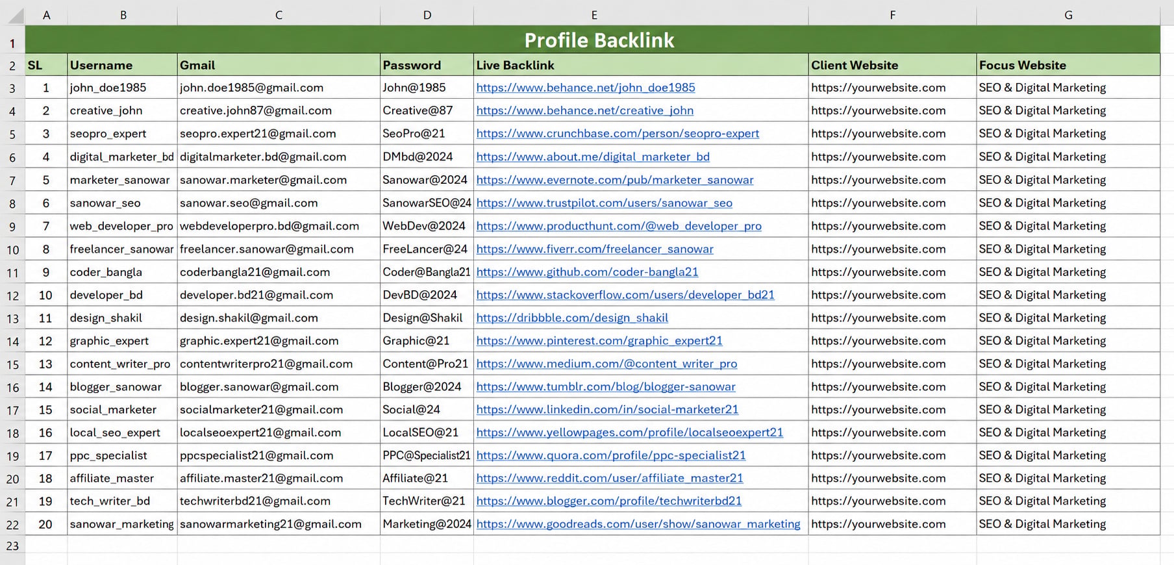1174x565 pixels.
Task: Open the quora ppc-specialist21 link
Action: [611, 456]
